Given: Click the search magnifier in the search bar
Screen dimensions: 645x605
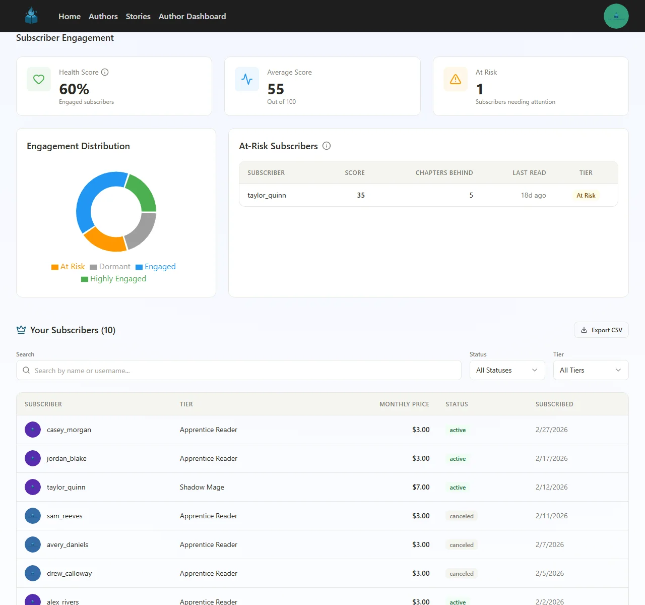Looking at the screenshot, I should click(26, 370).
